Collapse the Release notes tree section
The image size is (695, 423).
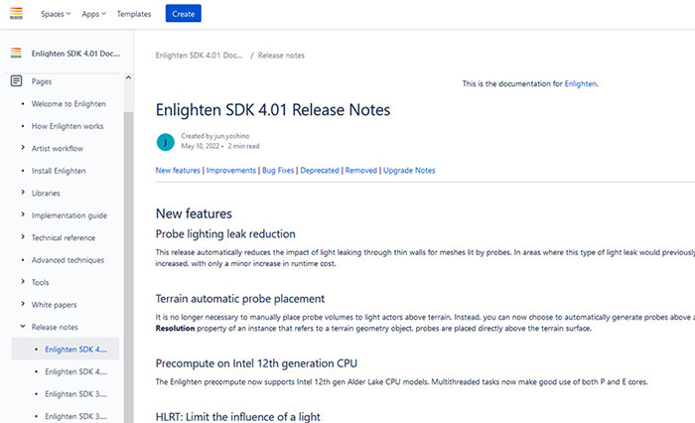pos(23,327)
